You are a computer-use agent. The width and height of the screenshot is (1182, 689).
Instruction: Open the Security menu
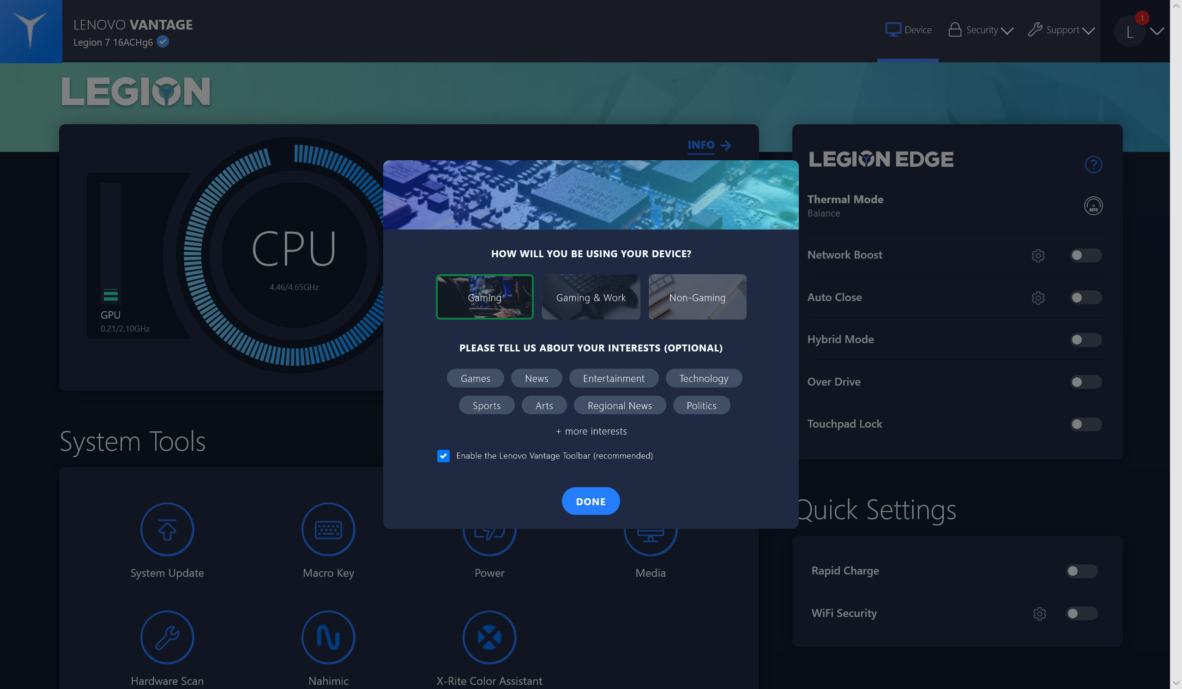point(981,30)
